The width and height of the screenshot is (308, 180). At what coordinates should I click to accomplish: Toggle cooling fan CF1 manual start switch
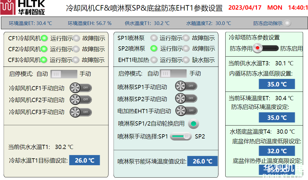pyautogui.click(x=81, y=88)
